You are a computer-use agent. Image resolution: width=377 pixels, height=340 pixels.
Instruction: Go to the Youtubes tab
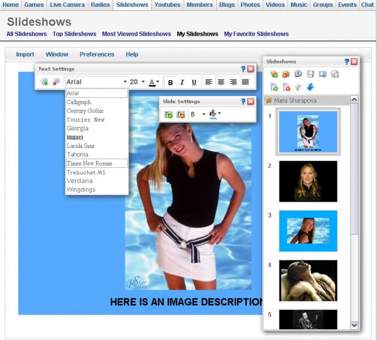coord(168,5)
